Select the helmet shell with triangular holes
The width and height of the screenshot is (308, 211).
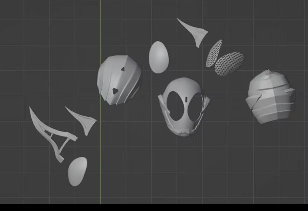(119, 80)
